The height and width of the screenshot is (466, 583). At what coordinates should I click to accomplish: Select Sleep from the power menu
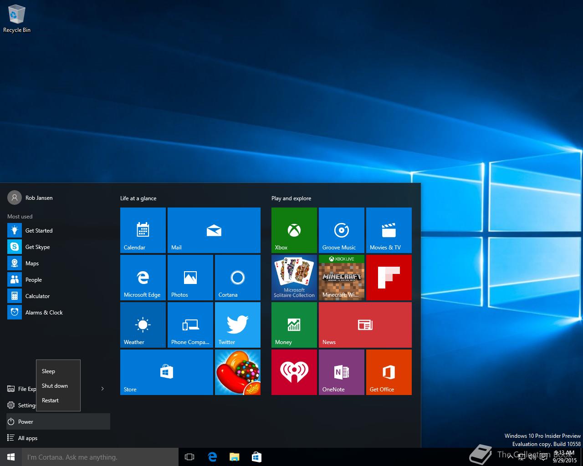point(48,371)
